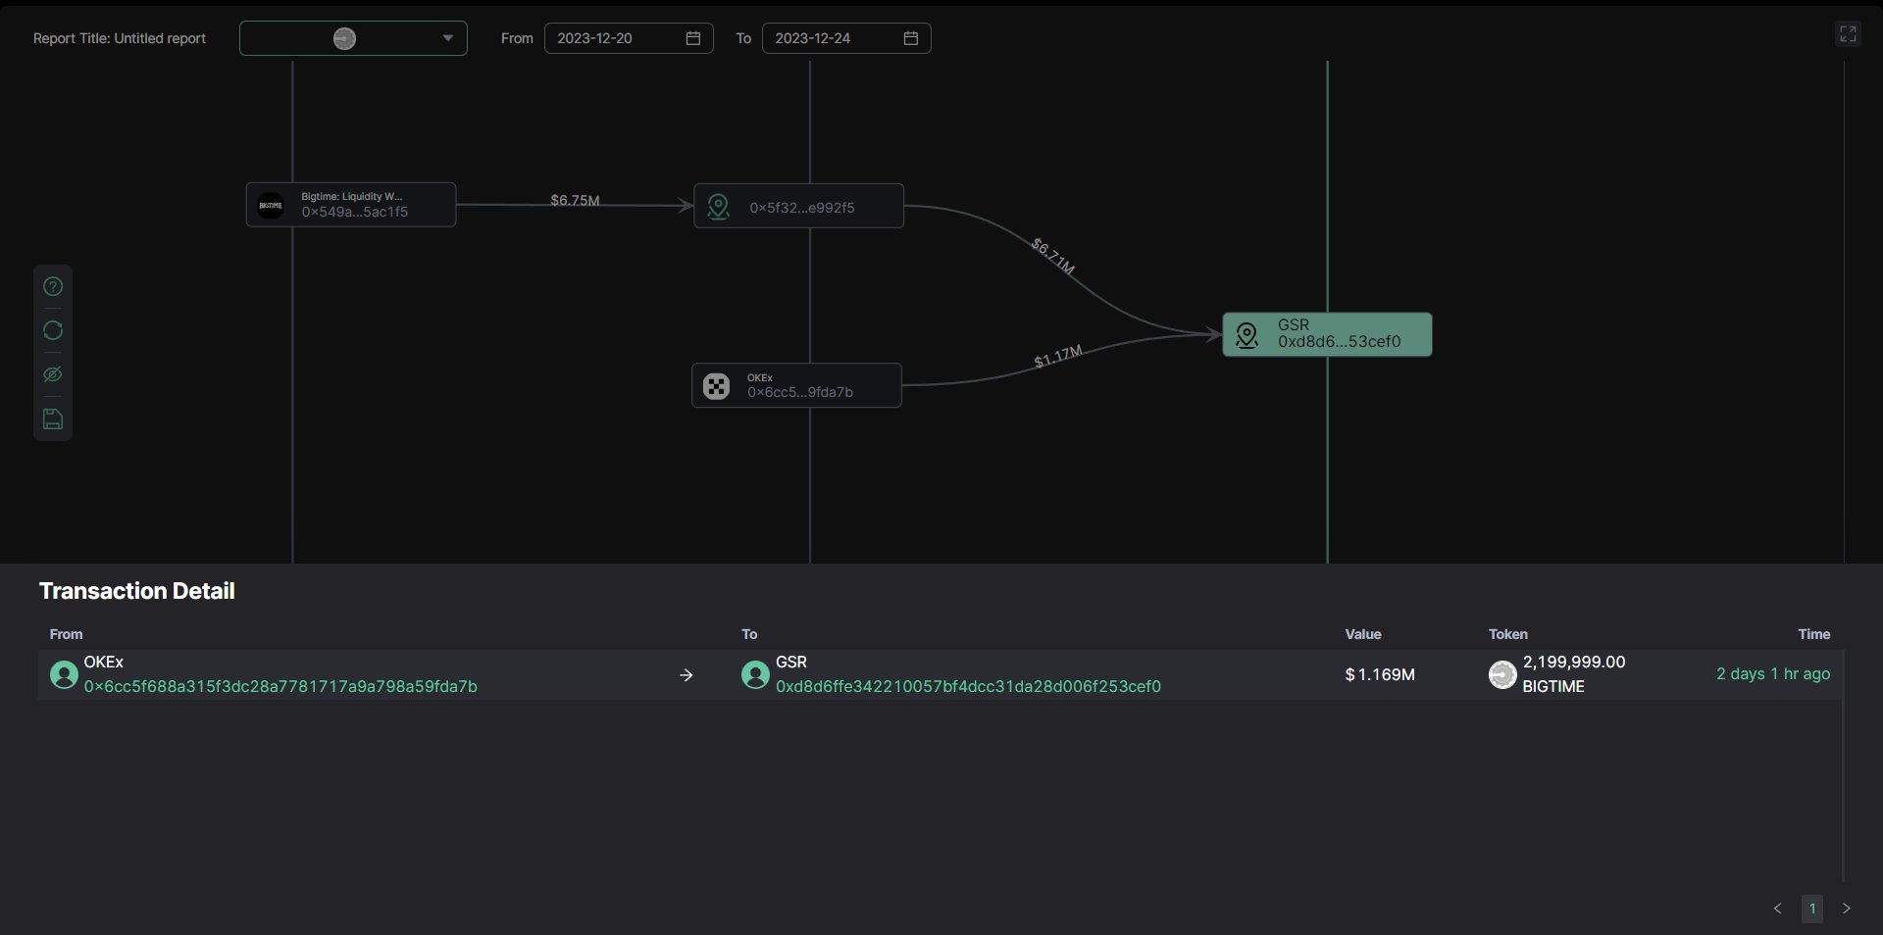Select the 0x5f32...e992f5 node
This screenshot has width=1883, height=935.
[x=799, y=206]
